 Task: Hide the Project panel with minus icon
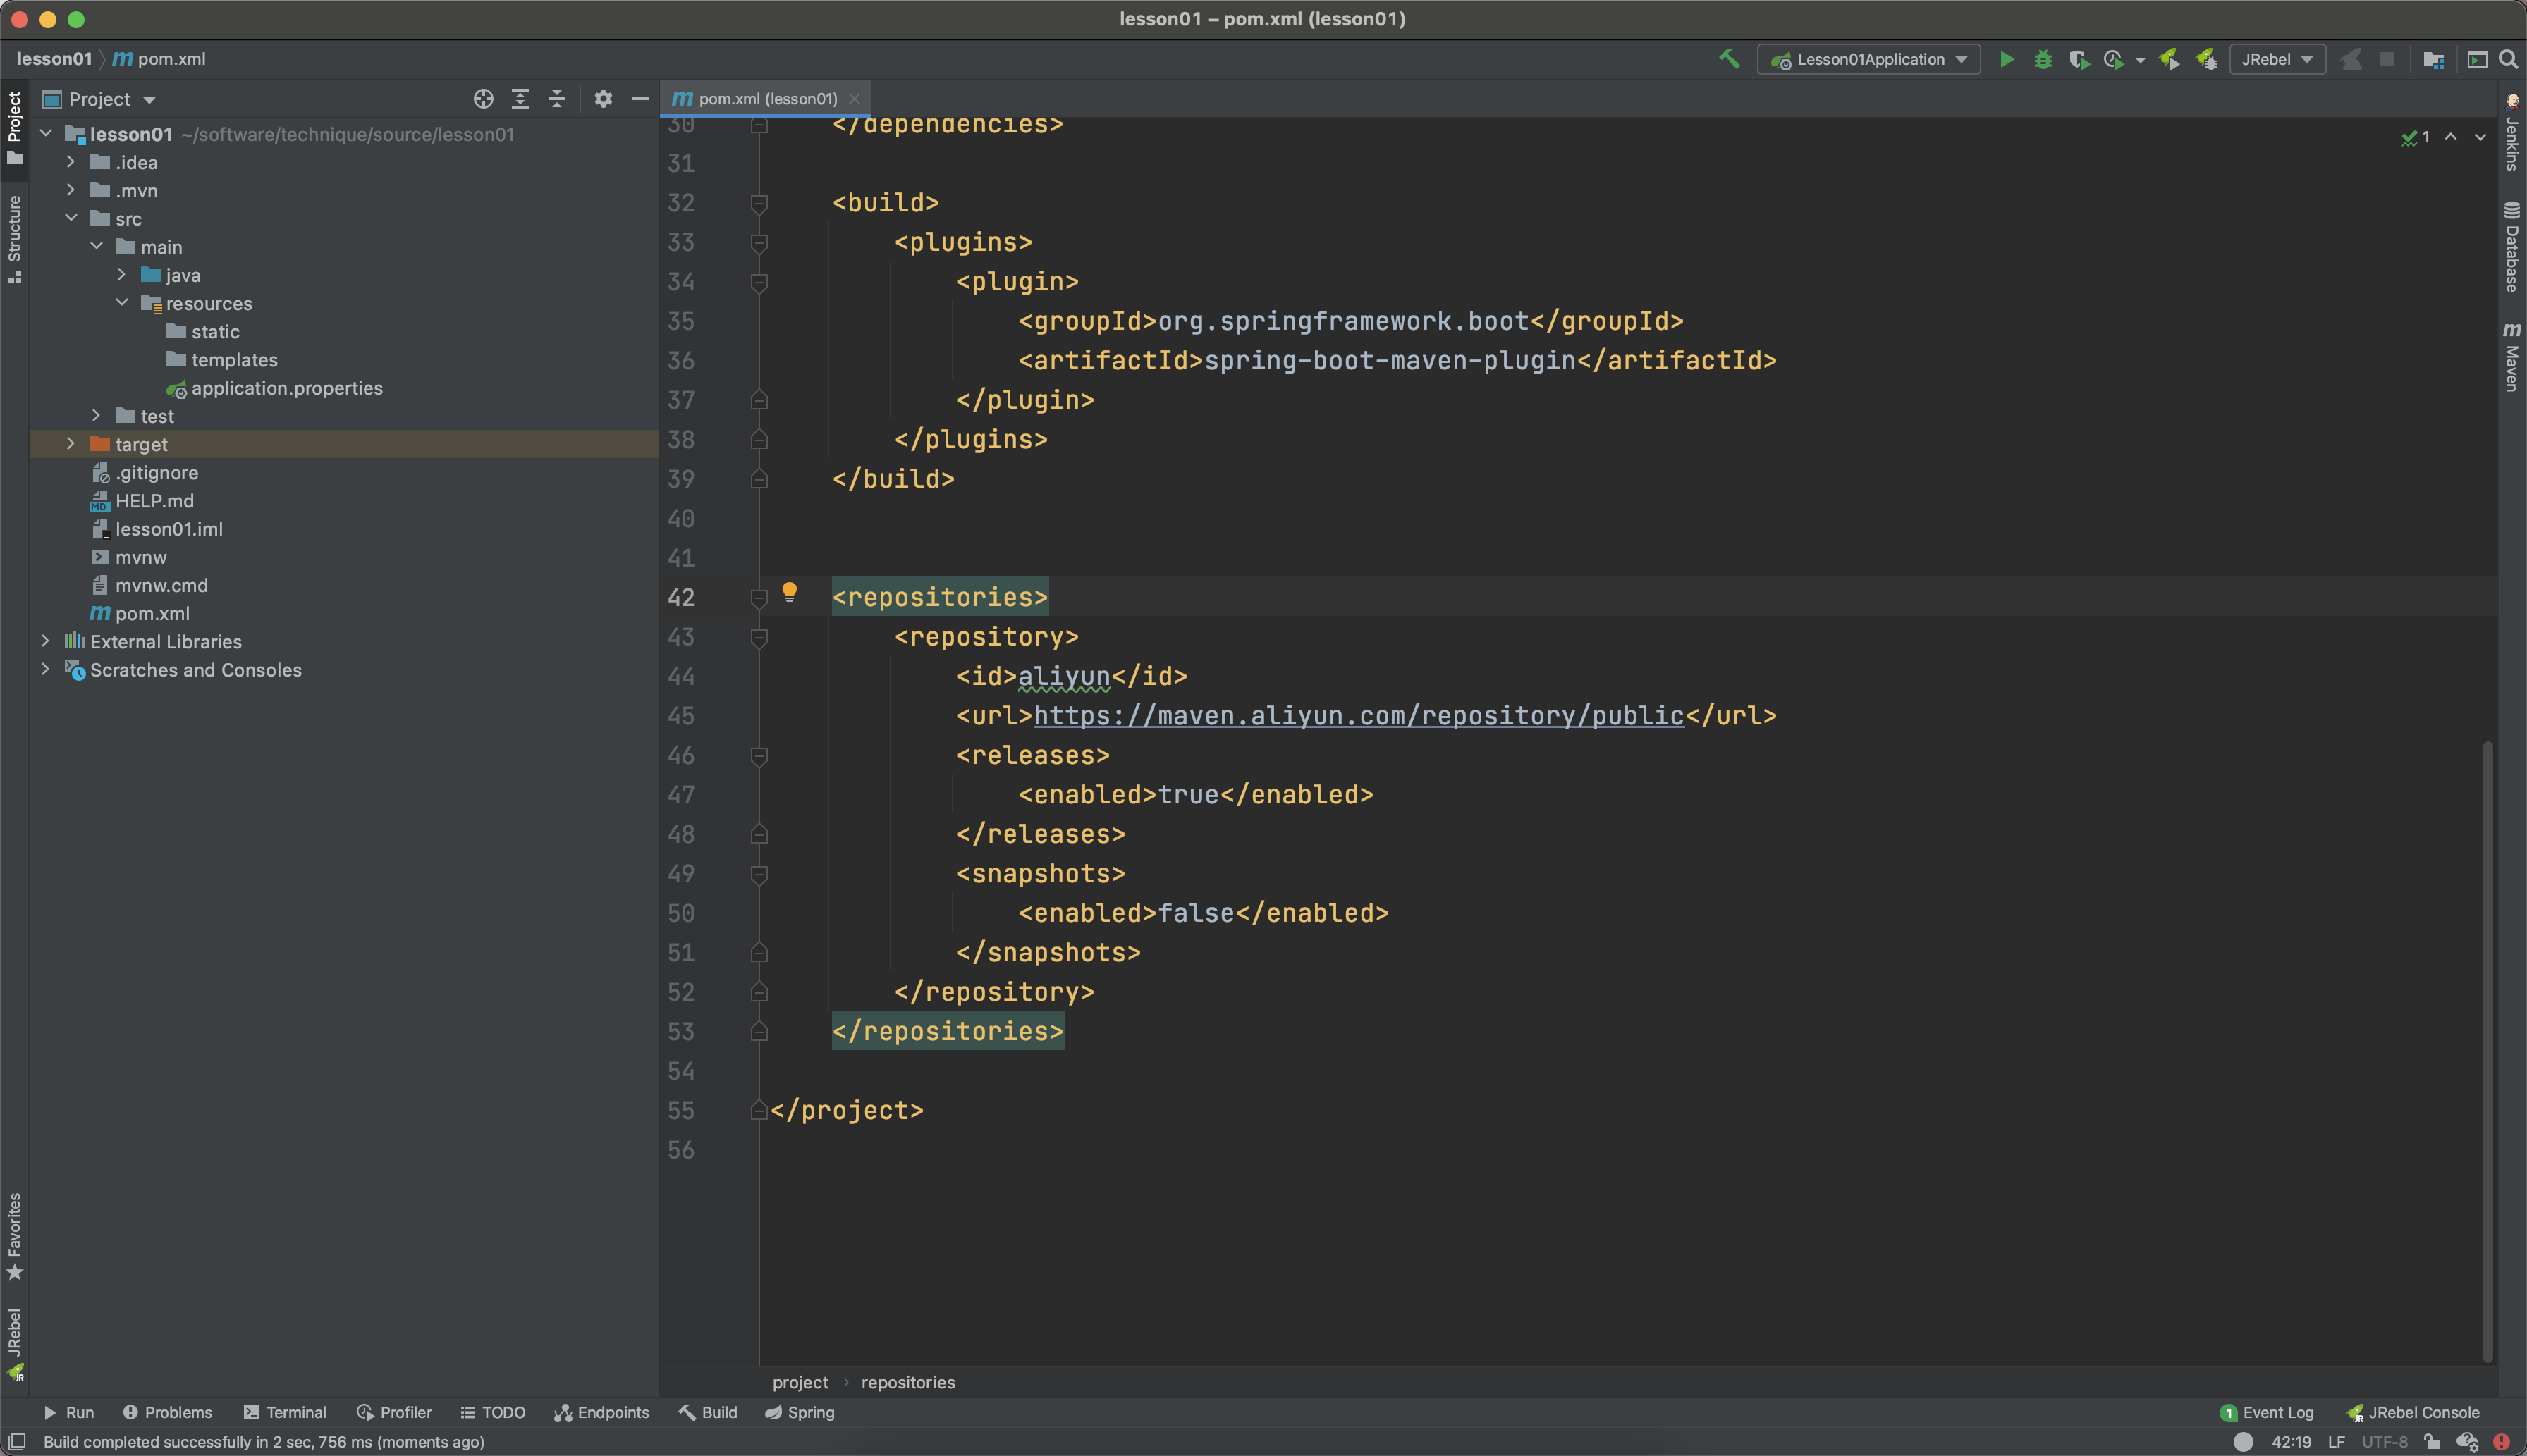(x=640, y=98)
